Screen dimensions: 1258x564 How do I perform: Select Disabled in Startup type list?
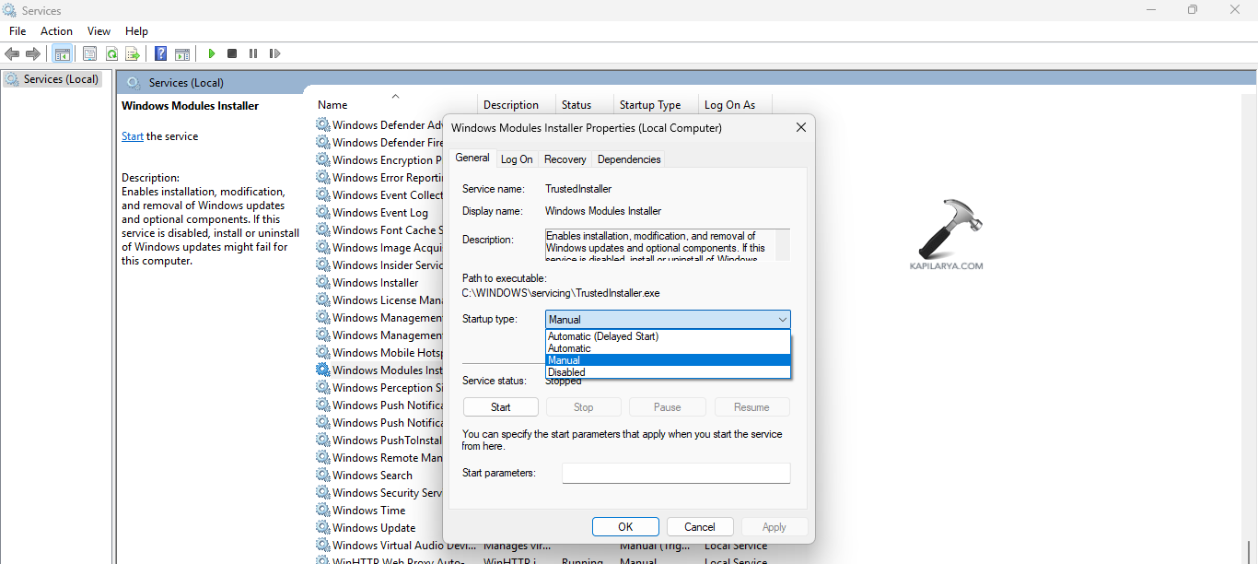566,372
